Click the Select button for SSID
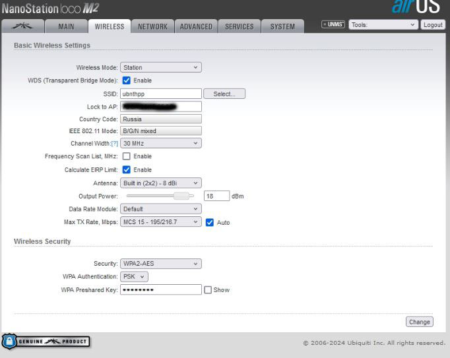Screen dimensions: 450x358 [x=224, y=94]
